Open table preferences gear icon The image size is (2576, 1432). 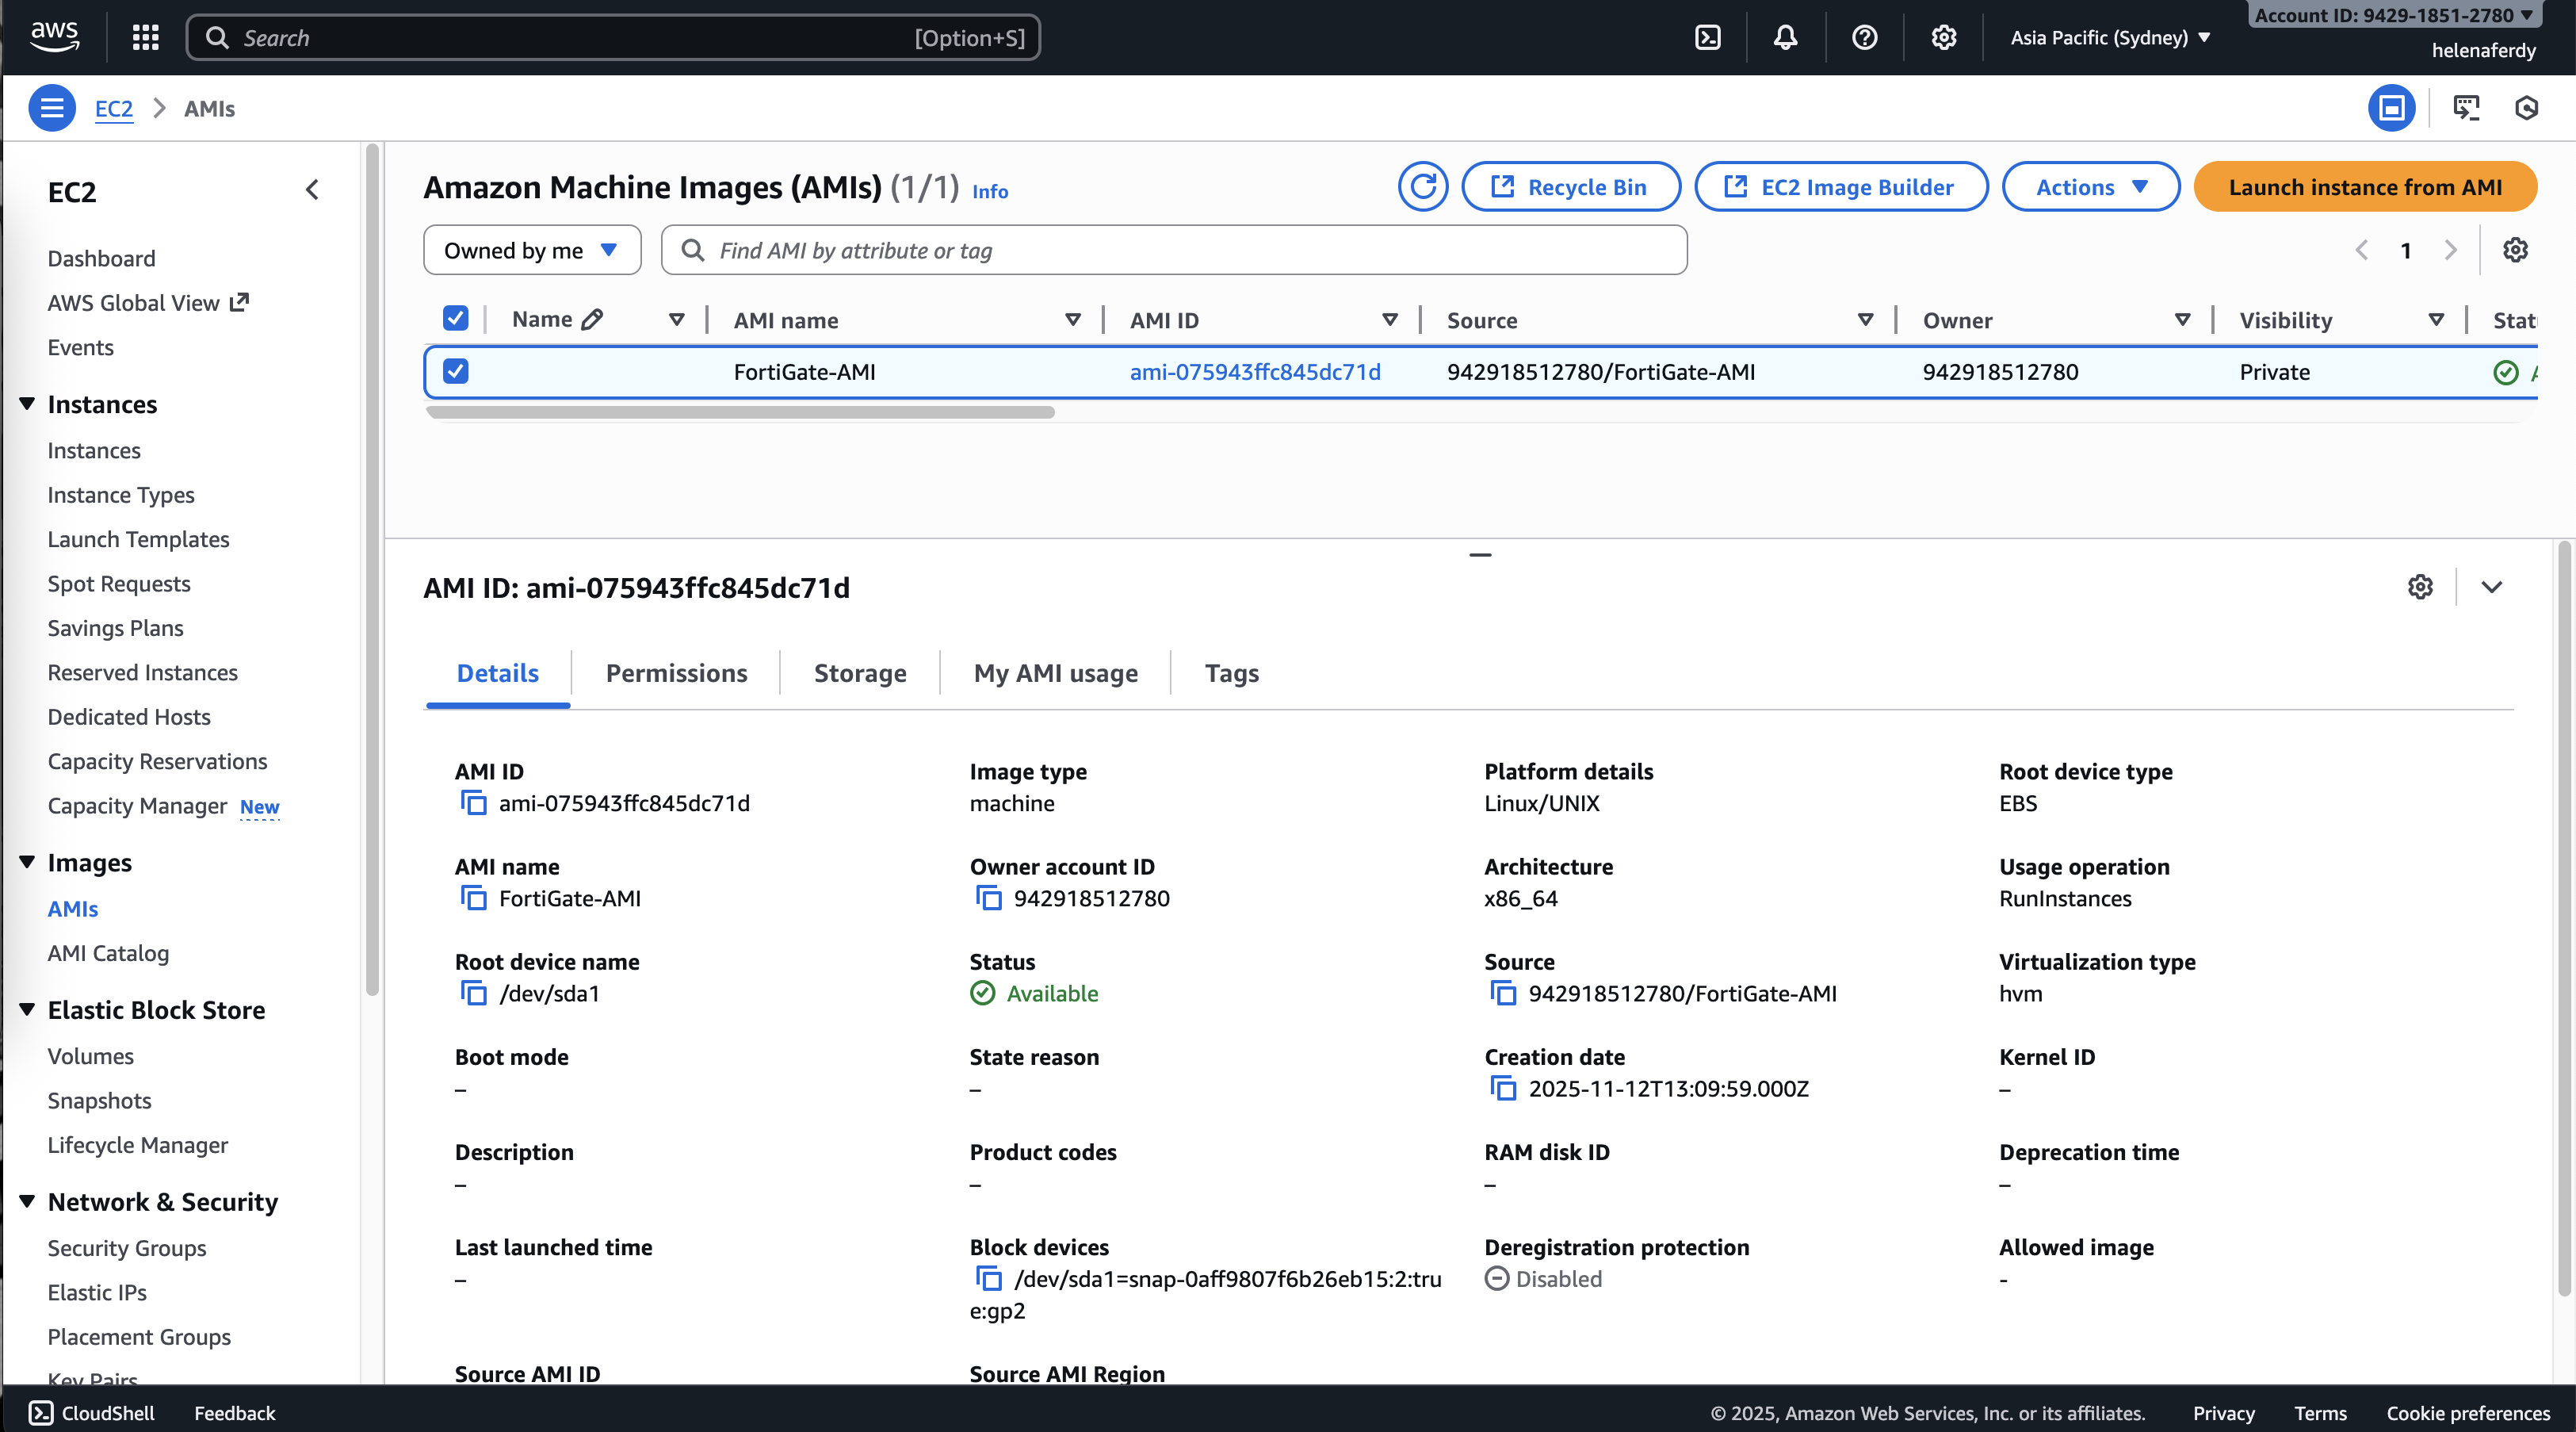[x=2515, y=251]
